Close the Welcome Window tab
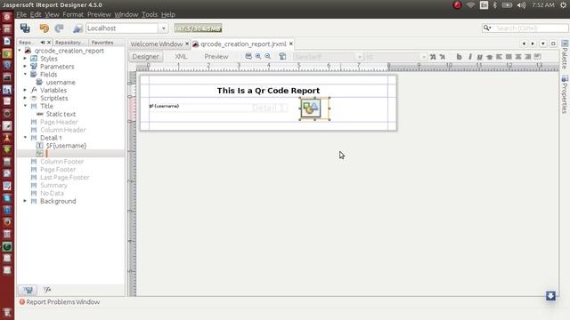 click(x=187, y=44)
